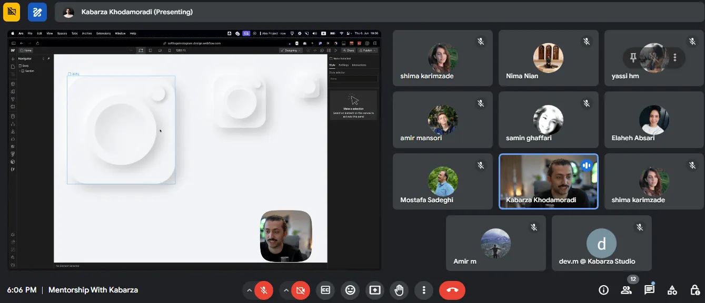This screenshot has height=303, width=705.
Task: Open more options in the call controls bar
Action: pos(424,290)
